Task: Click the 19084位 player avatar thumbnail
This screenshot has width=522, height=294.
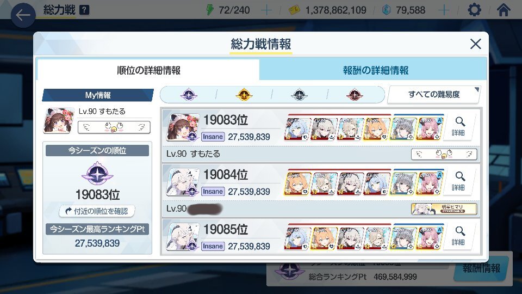Action: point(183,182)
